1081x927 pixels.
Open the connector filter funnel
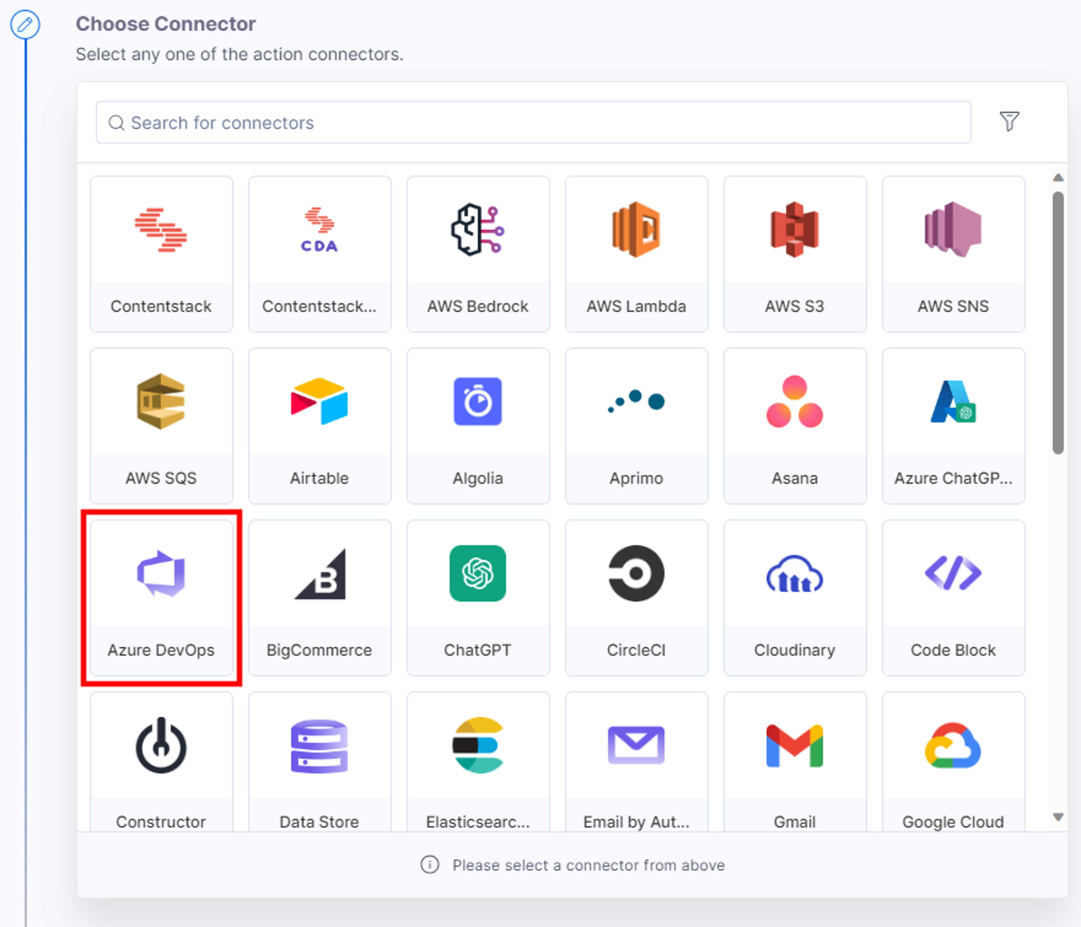tap(1009, 121)
